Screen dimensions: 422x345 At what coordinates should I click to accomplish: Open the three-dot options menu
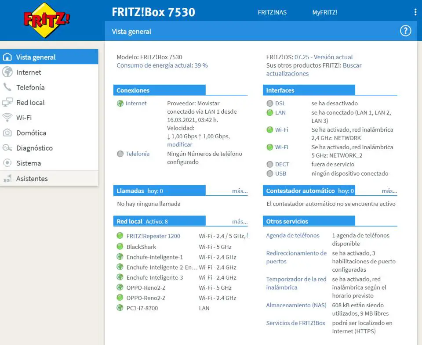pos(415,12)
